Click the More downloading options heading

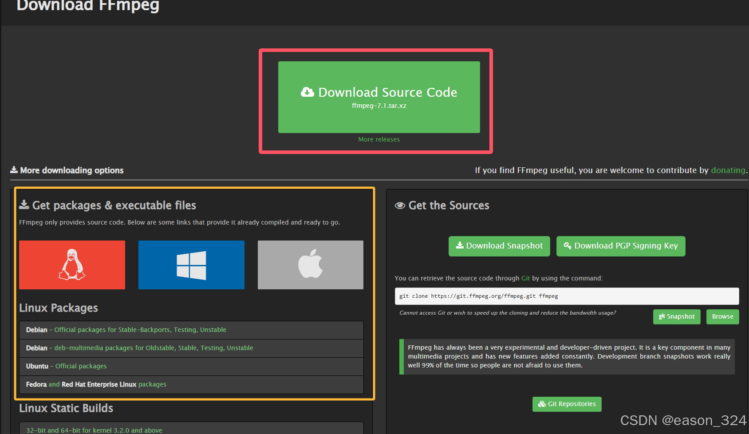tap(67, 170)
